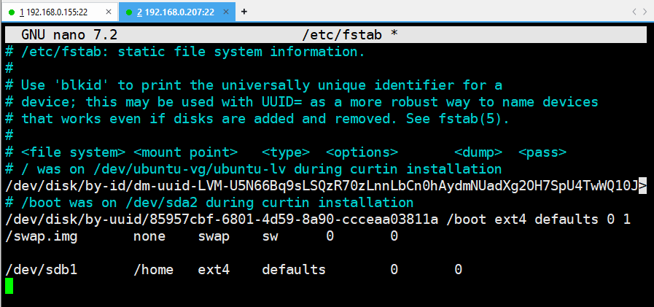Click the ext4 type in /home line
654x307 pixels.
pos(214,270)
